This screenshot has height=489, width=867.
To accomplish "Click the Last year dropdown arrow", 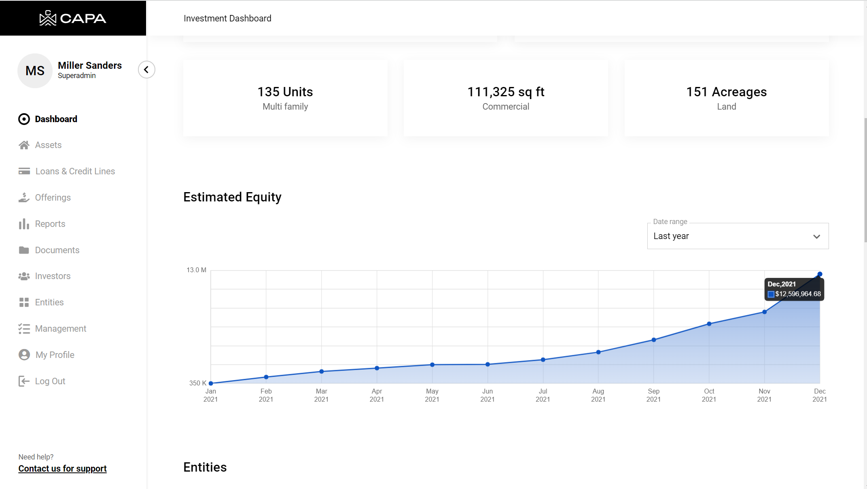I will (x=816, y=237).
